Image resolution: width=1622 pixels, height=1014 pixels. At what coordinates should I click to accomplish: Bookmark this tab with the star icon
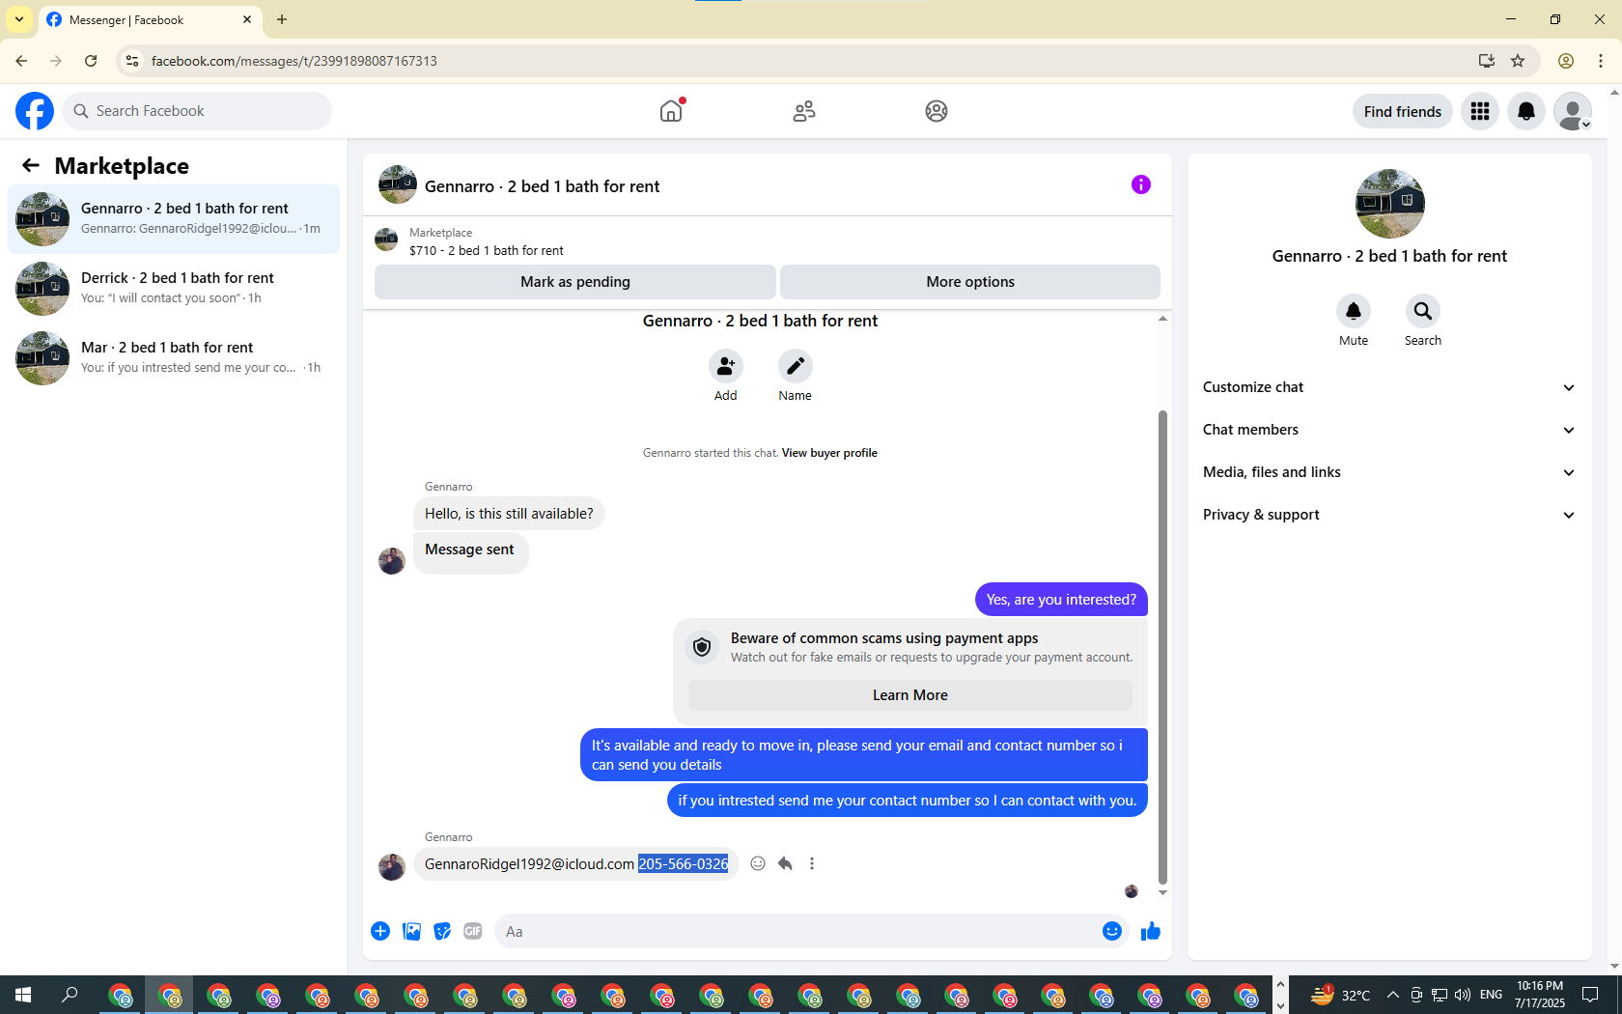(x=1518, y=61)
